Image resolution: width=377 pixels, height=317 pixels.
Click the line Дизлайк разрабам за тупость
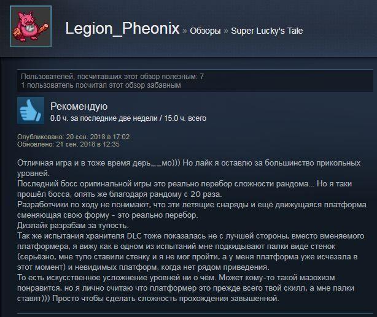tap(73, 226)
